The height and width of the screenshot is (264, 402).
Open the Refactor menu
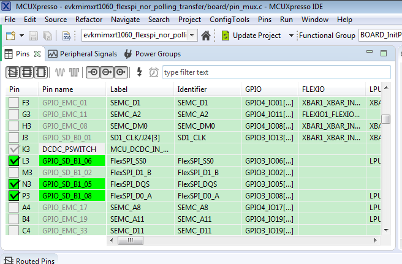click(89, 20)
